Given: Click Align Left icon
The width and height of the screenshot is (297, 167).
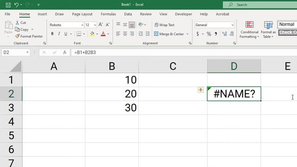Looking at the screenshot, I should coord(118,34).
